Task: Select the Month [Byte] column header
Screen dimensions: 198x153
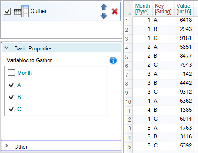Action: coord(142,8)
